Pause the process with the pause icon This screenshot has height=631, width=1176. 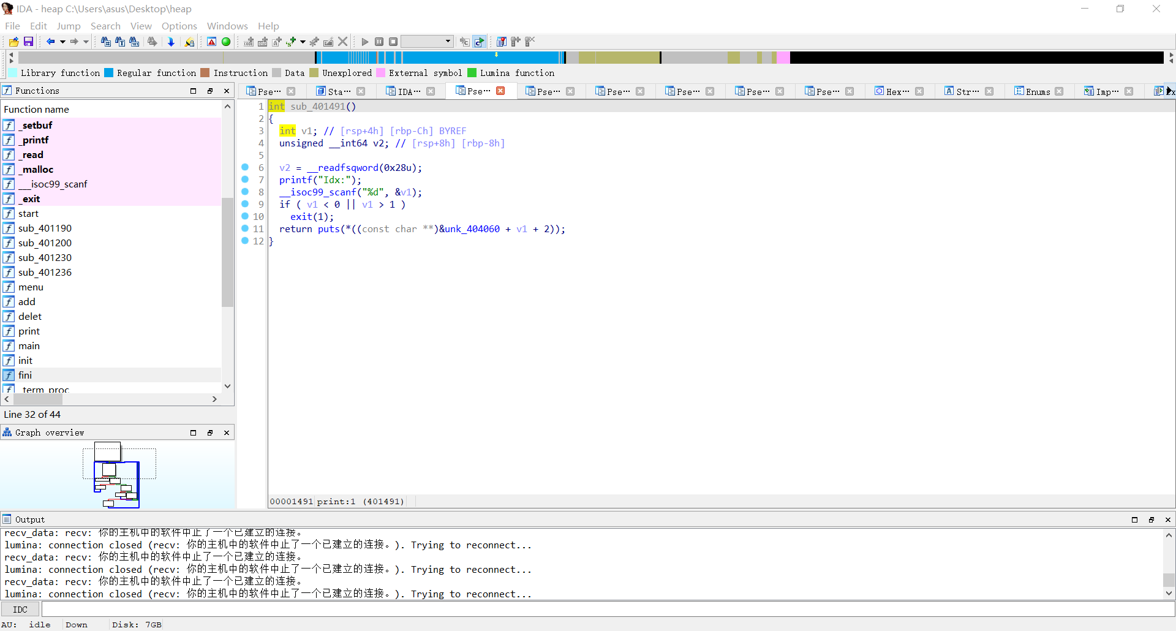tap(379, 42)
